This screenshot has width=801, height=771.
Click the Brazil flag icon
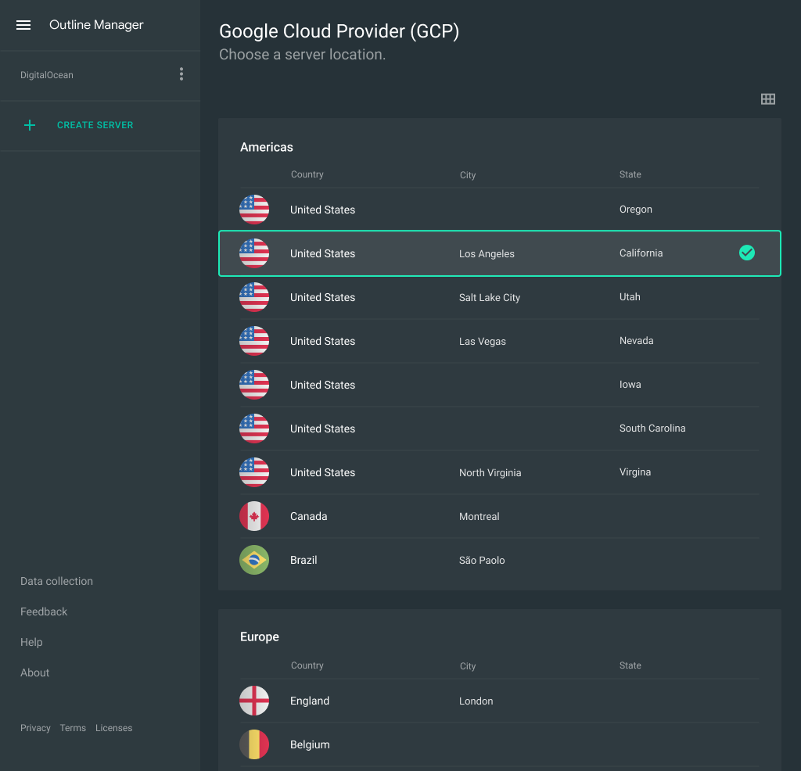click(254, 560)
